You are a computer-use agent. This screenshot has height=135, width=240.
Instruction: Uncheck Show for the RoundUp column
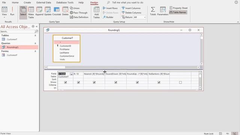coord(137,82)
